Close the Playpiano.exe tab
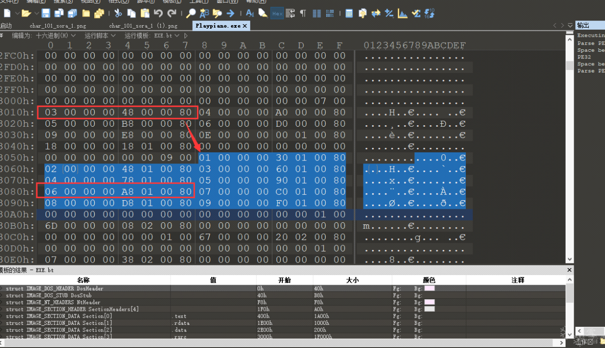The width and height of the screenshot is (605, 348). [x=245, y=25]
